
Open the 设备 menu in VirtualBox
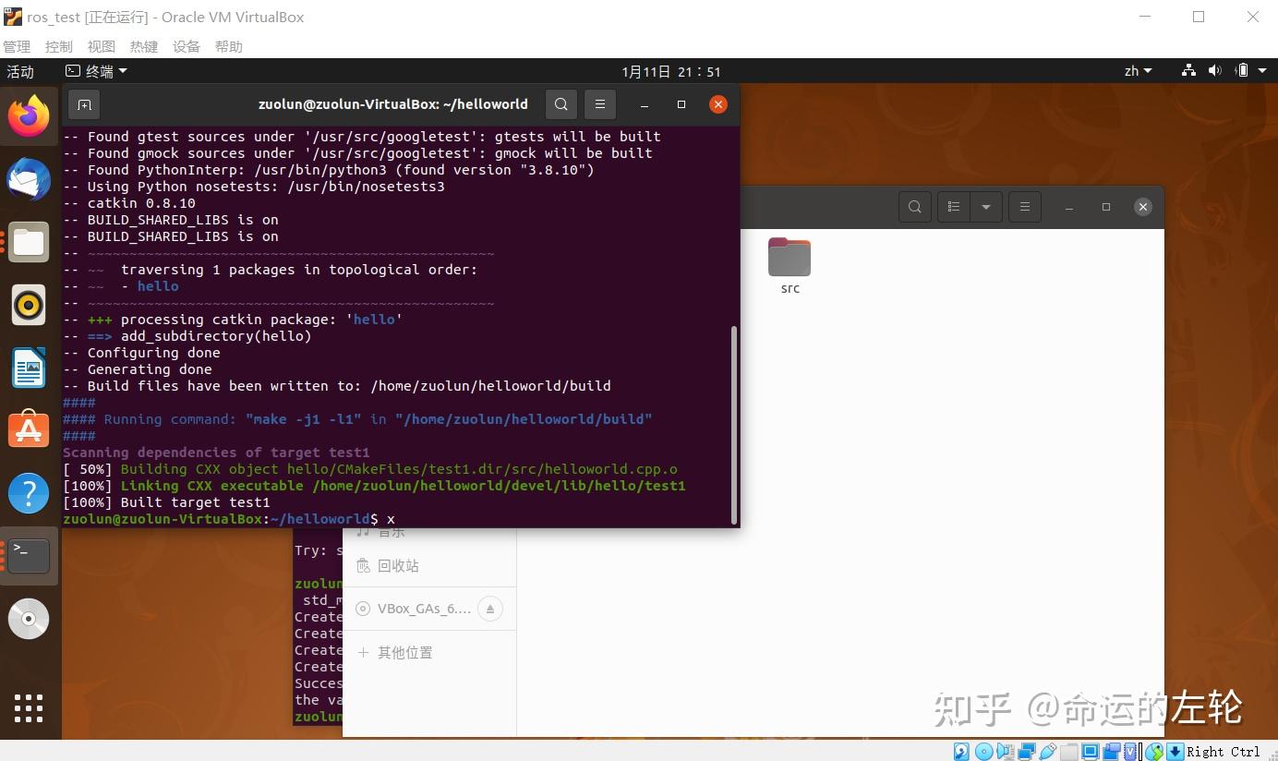pyautogui.click(x=186, y=46)
